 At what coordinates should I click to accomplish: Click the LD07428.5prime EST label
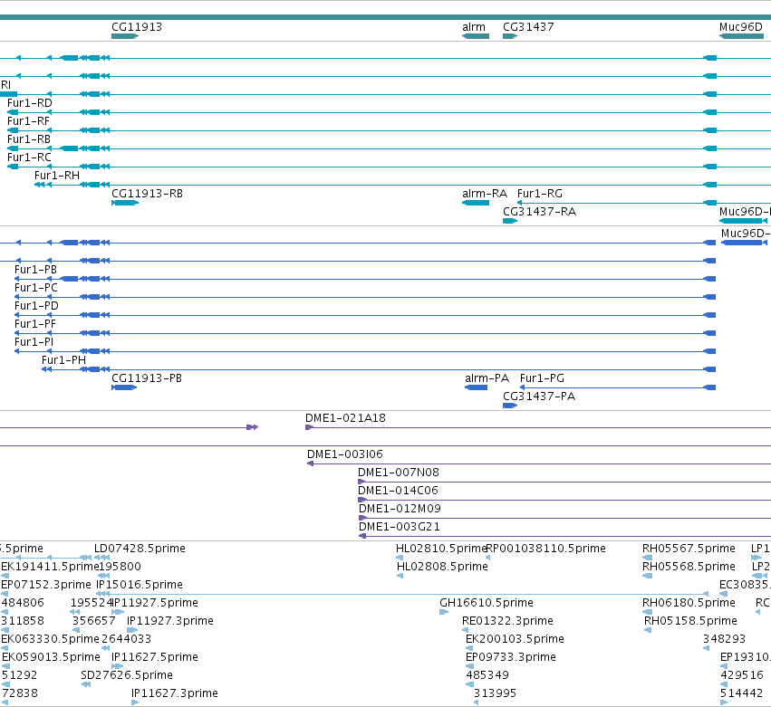[x=140, y=549]
